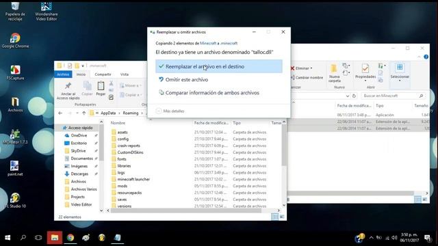Switch to large icons view in .minecraft window
This screenshot has height=246, width=438.
pyautogui.click(x=282, y=217)
